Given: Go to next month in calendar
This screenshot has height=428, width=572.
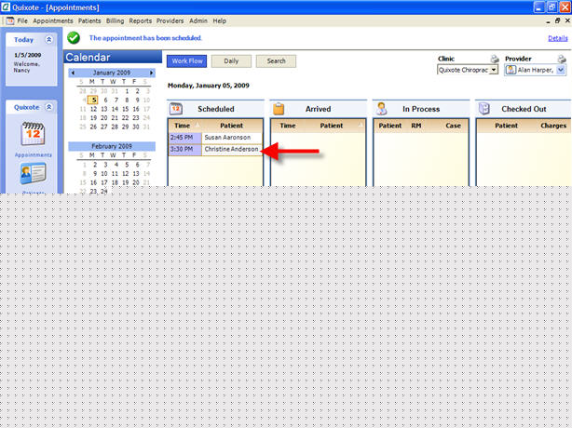Looking at the screenshot, I should (151, 73).
